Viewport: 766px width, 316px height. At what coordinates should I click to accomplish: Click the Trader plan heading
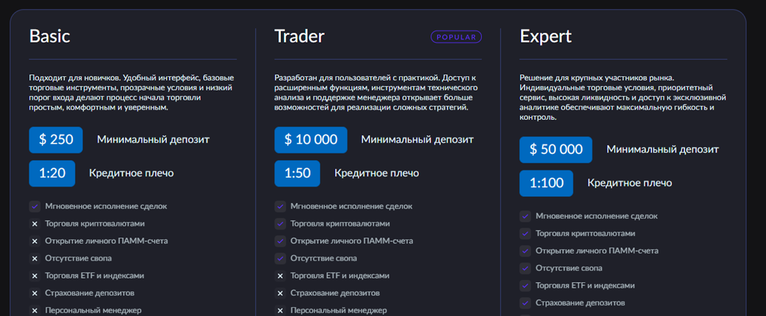[299, 36]
